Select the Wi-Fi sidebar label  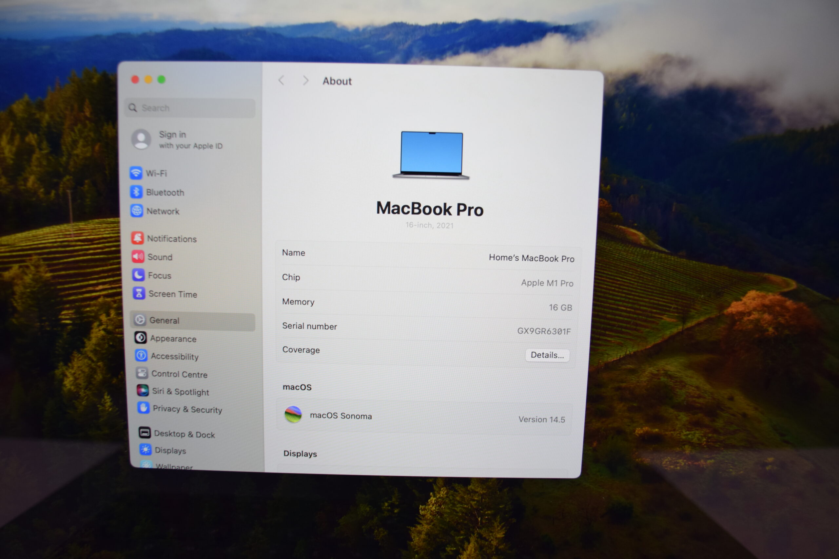click(156, 173)
